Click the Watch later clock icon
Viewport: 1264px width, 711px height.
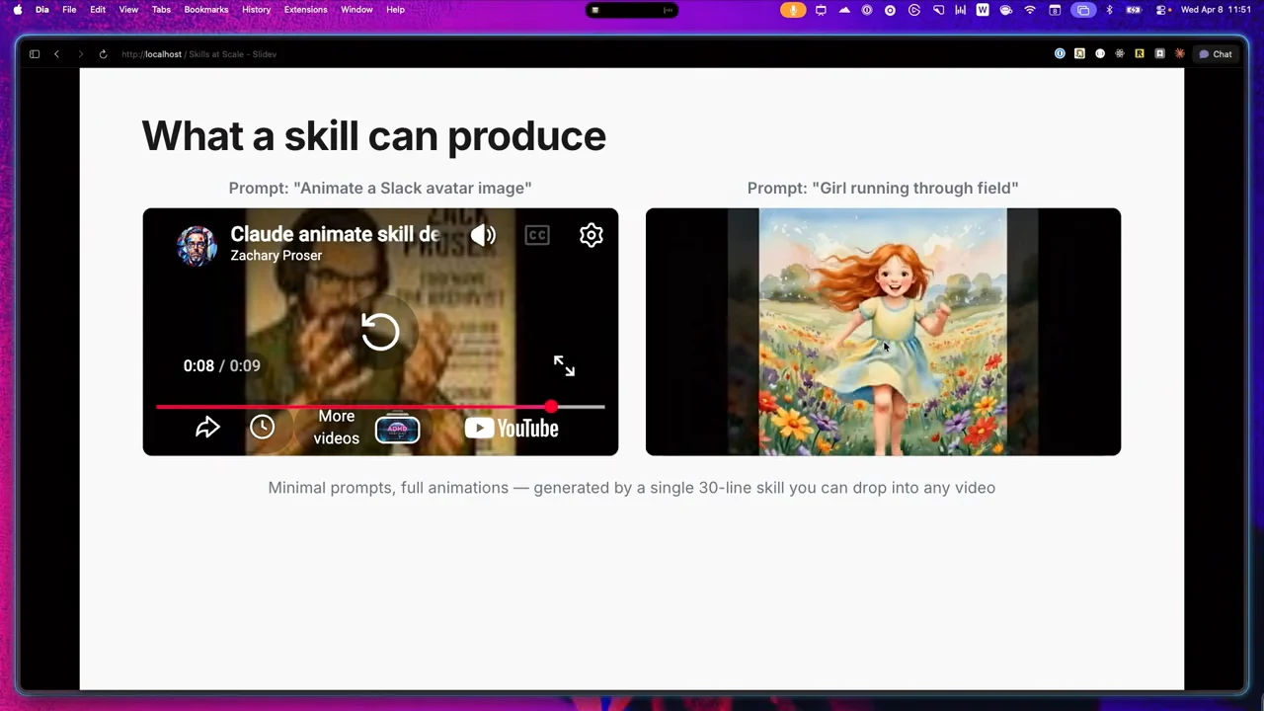(262, 427)
